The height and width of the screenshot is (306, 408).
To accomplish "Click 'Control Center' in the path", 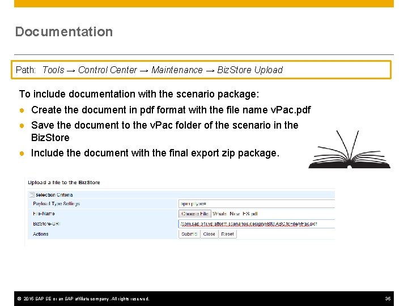I will pyautogui.click(x=107, y=70).
